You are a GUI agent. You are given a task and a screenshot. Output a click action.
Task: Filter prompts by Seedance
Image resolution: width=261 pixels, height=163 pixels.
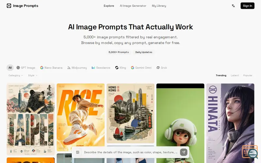(x=101, y=68)
